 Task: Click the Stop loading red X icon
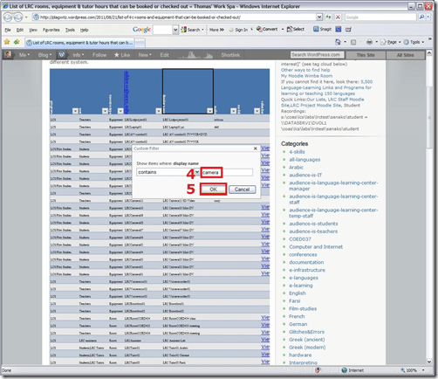pos(338,17)
